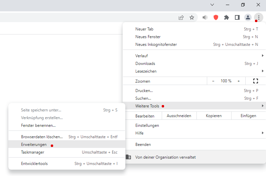Viewport: 266px width, 176px height.
Task: Open the puzzle piece extensions icon
Action: 227,17
